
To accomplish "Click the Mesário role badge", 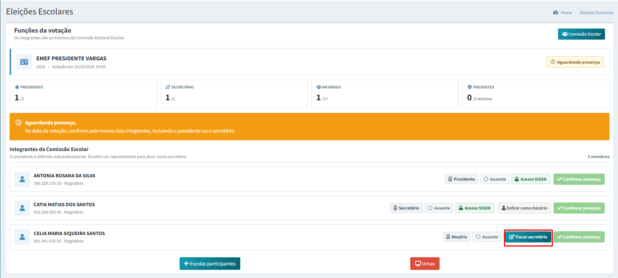I will coord(457,237).
